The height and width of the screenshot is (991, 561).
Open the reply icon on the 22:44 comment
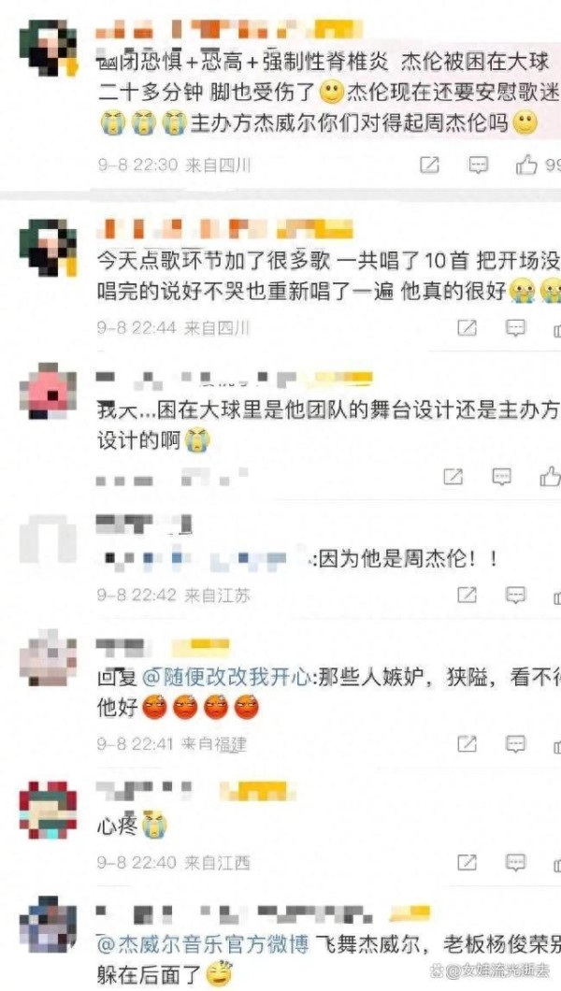click(516, 327)
